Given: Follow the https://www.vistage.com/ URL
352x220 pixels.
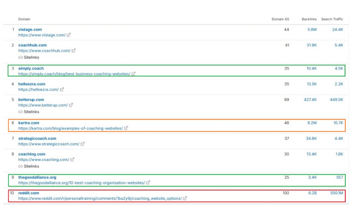Looking at the screenshot, I should (x=42, y=35).
